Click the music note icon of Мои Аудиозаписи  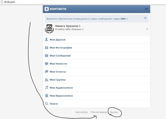tap(46, 88)
